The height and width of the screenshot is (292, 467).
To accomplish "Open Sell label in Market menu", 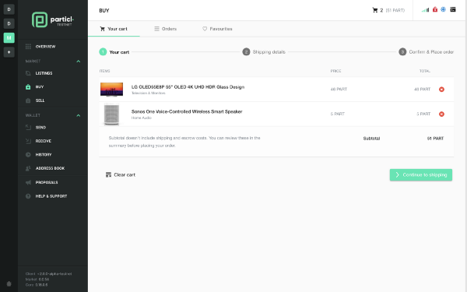I will tap(40, 100).
